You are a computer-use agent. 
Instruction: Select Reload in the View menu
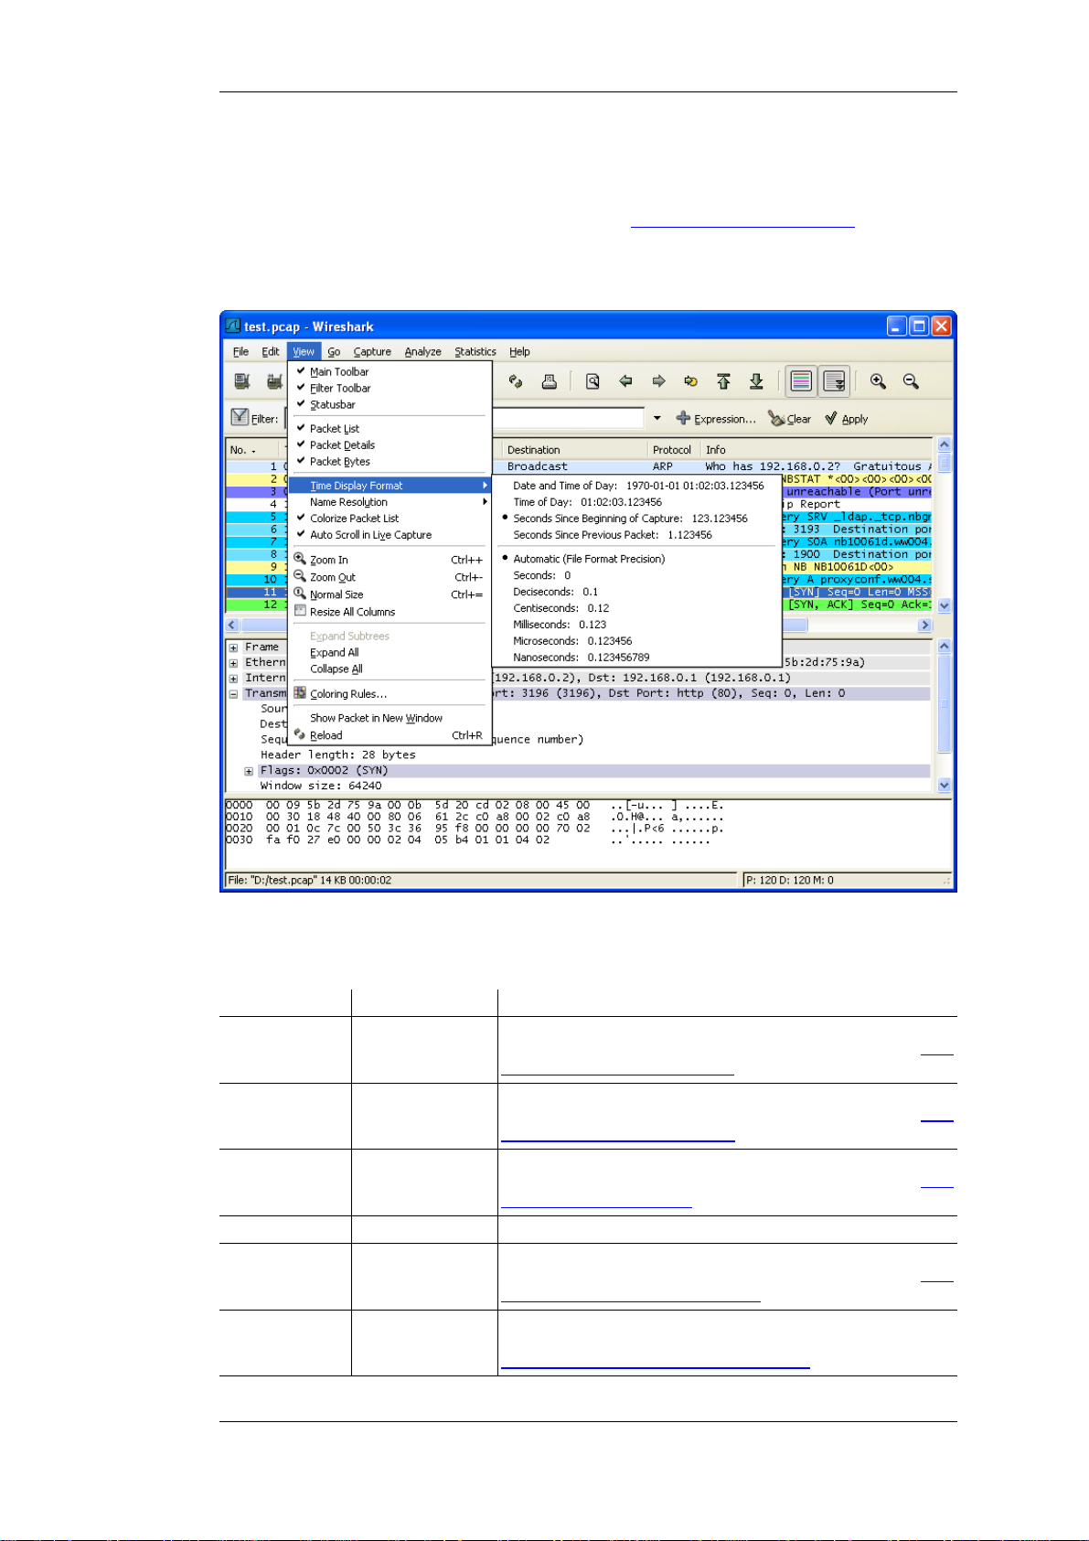click(389, 735)
